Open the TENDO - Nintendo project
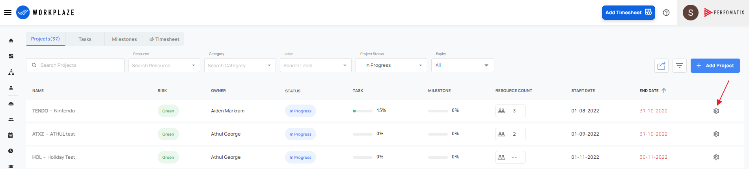The width and height of the screenshot is (749, 169). [54, 111]
